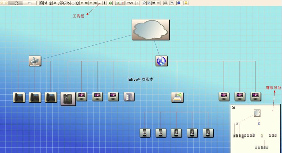This screenshot has height=153, width=282.
Task: Select the blue globe internet node
Action: 162,61
